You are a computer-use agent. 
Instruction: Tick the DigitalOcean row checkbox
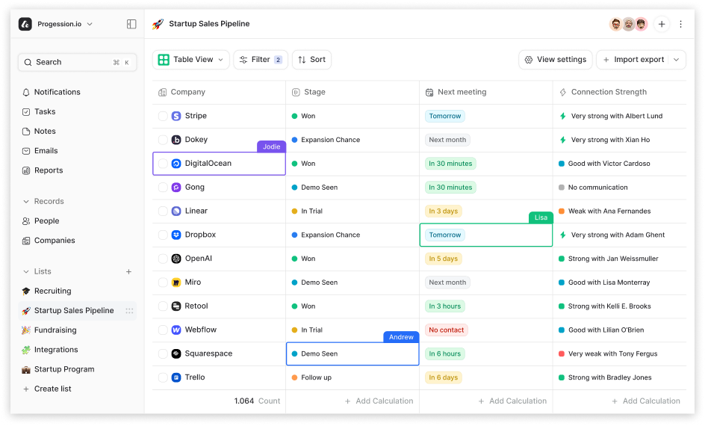(x=163, y=163)
